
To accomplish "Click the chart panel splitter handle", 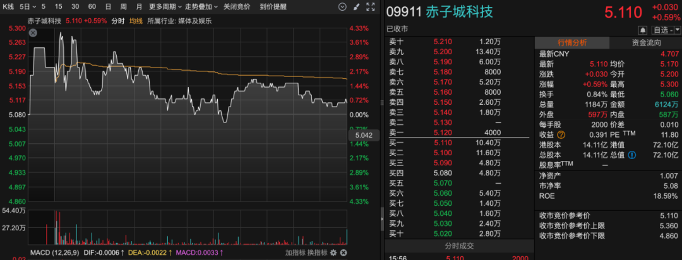I will (382, 103).
